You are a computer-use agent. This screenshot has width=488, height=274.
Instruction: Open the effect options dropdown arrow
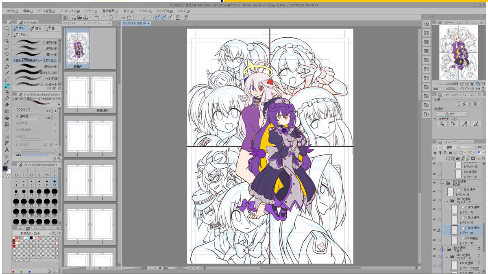pos(481,104)
